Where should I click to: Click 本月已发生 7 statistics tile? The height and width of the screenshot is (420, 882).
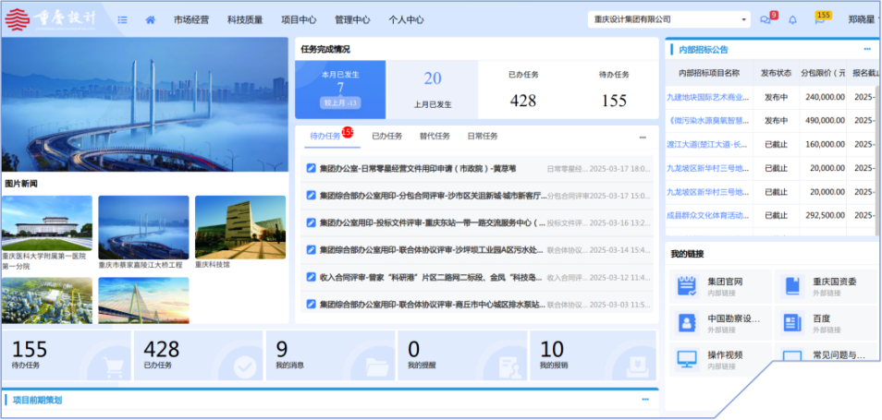point(340,90)
